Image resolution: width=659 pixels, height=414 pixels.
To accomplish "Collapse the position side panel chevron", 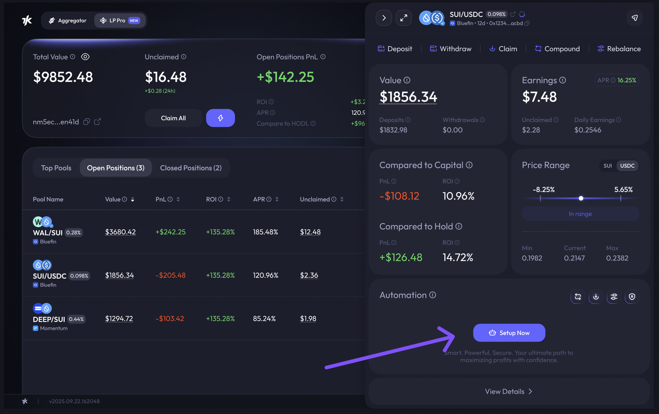I will tap(384, 18).
